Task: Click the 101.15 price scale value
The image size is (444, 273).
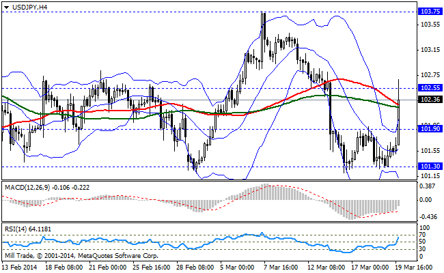Action: pyautogui.click(x=430, y=175)
